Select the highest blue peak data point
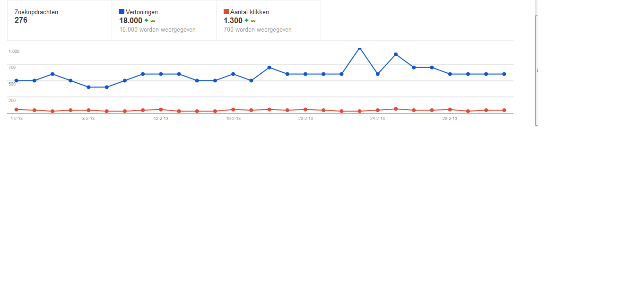 (x=360, y=48)
